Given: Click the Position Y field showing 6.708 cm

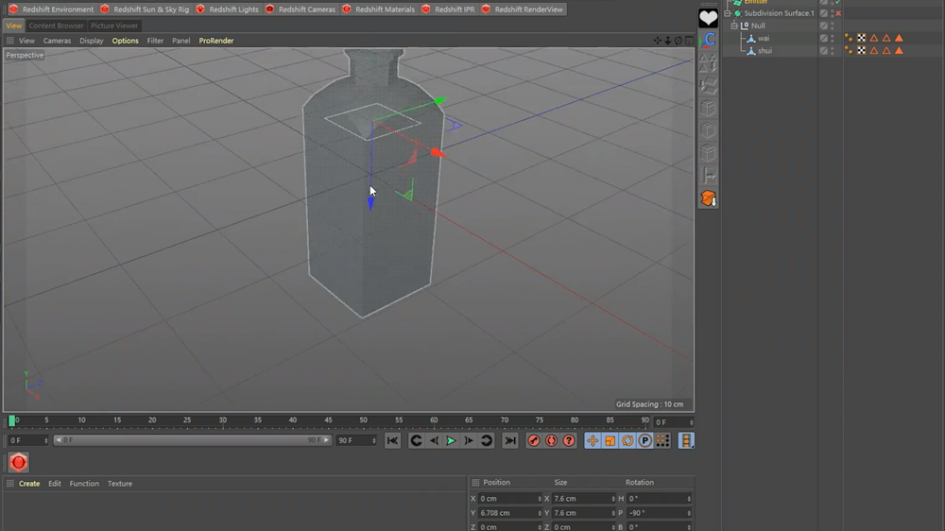Looking at the screenshot, I should coord(507,513).
